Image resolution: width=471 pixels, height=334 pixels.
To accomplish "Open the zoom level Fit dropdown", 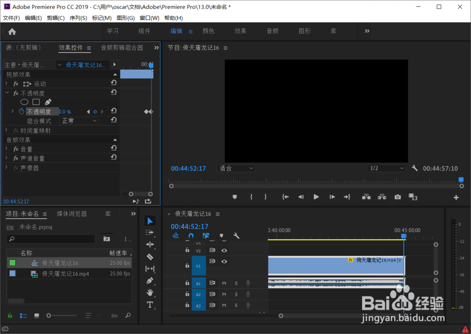I will click(x=236, y=168).
